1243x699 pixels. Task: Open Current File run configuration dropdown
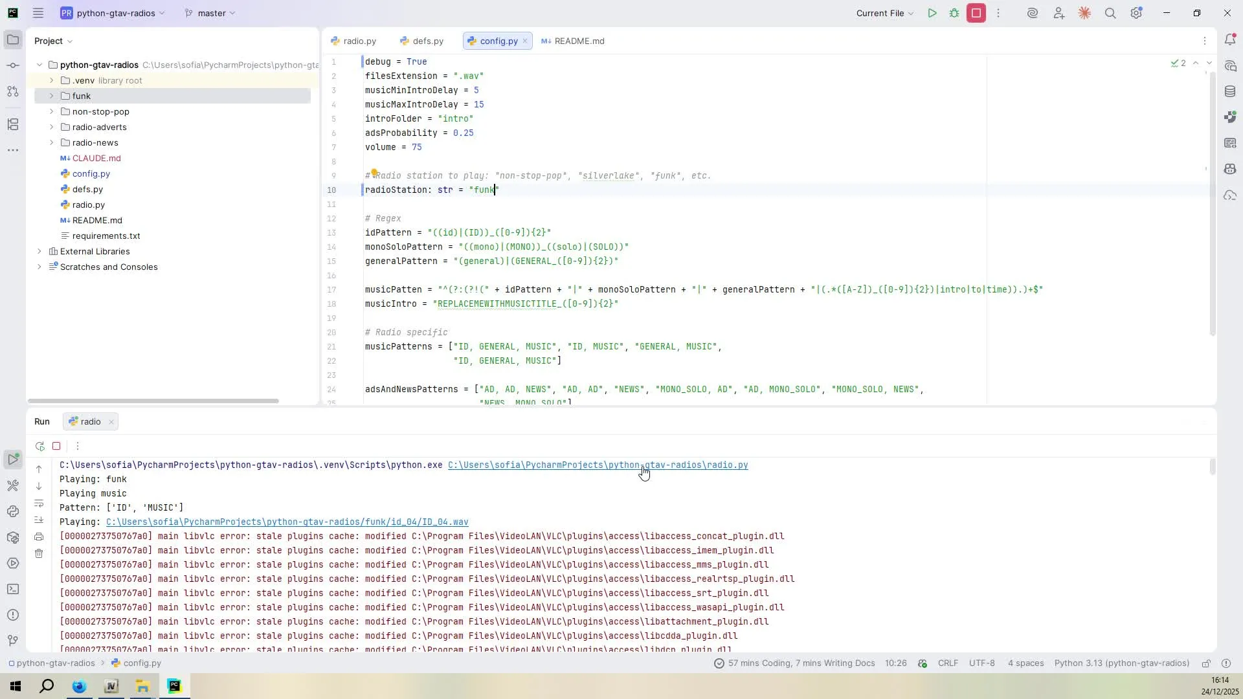[x=884, y=13]
